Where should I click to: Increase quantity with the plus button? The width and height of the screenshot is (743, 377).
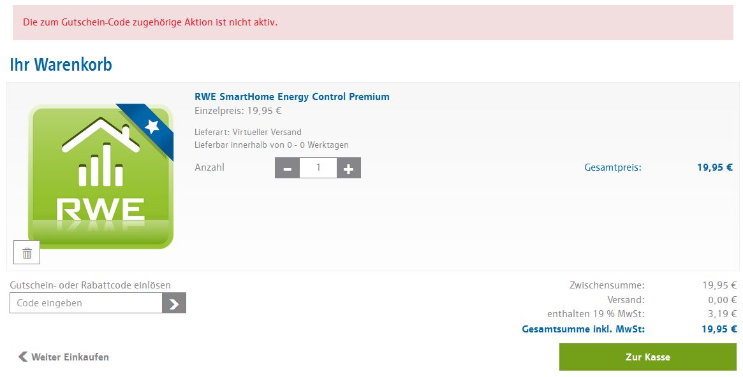pyautogui.click(x=349, y=168)
